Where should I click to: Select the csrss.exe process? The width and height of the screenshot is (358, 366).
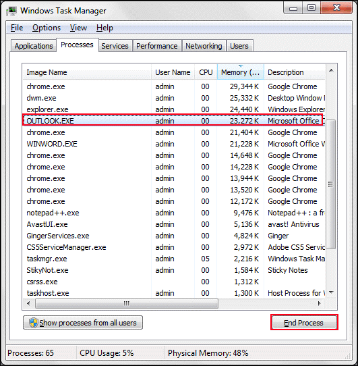(x=174, y=282)
